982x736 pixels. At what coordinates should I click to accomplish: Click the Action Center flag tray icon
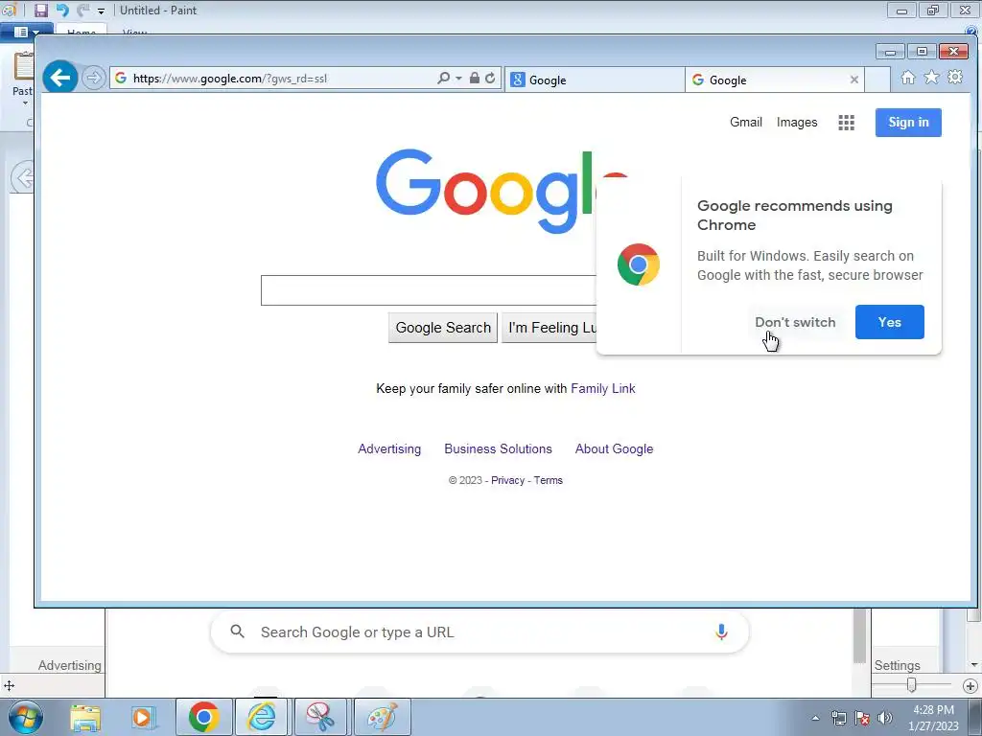[862, 718]
